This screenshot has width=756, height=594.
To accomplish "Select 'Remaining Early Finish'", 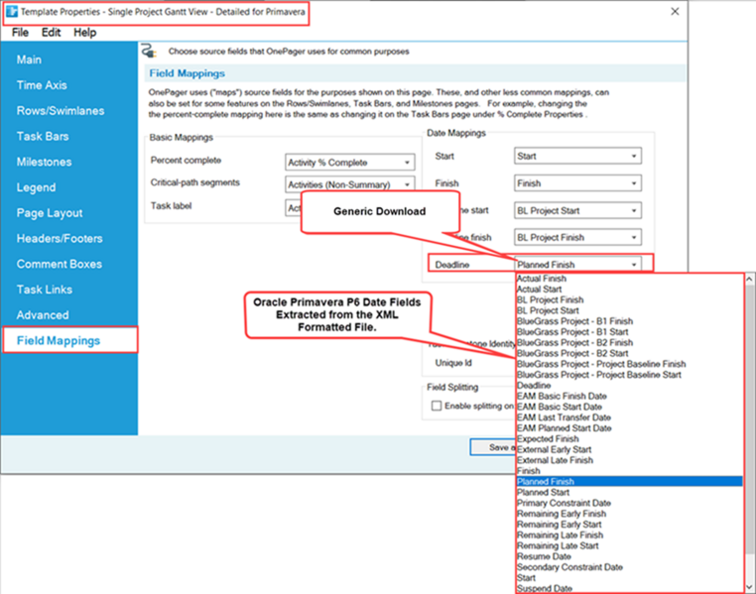I will [x=629, y=514].
